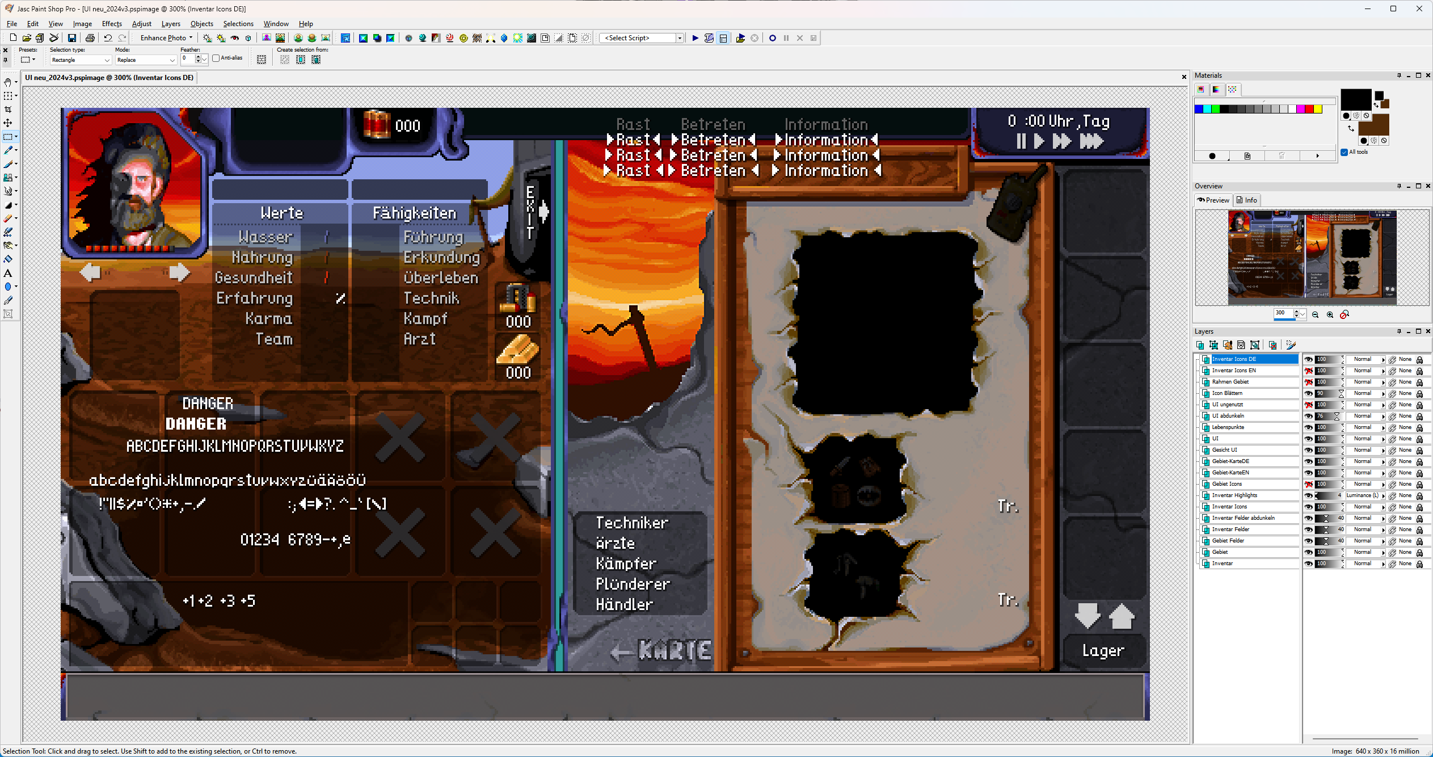The image size is (1433, 757).
Task: Pick the Eraser tool
Action: (8, 218)
